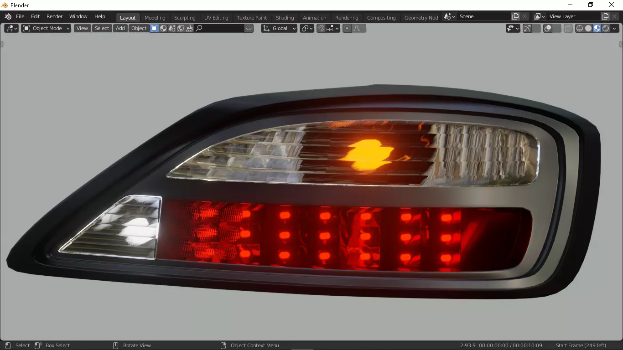Open the Edit menu
623x350 pixels.
coord(35,16)
